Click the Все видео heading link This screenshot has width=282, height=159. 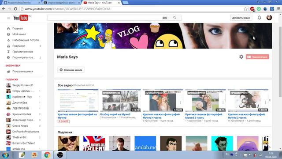click(x=65, y=85)
